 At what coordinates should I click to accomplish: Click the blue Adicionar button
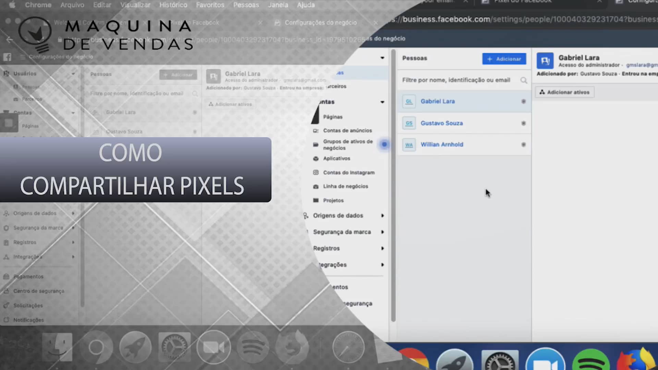[504, 59]
